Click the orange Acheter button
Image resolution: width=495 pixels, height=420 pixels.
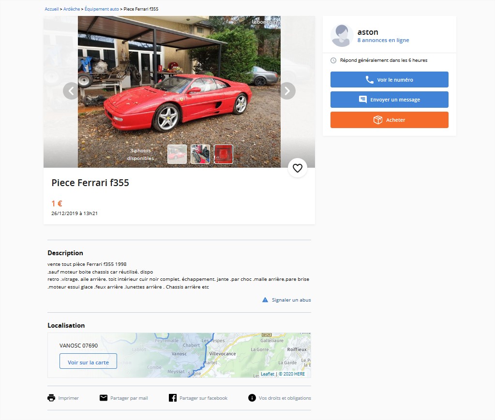389,120
